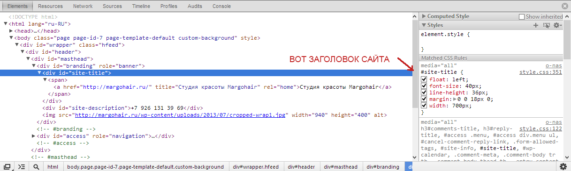
Task: Select div#branding breadcrumb
Action: 383,166
